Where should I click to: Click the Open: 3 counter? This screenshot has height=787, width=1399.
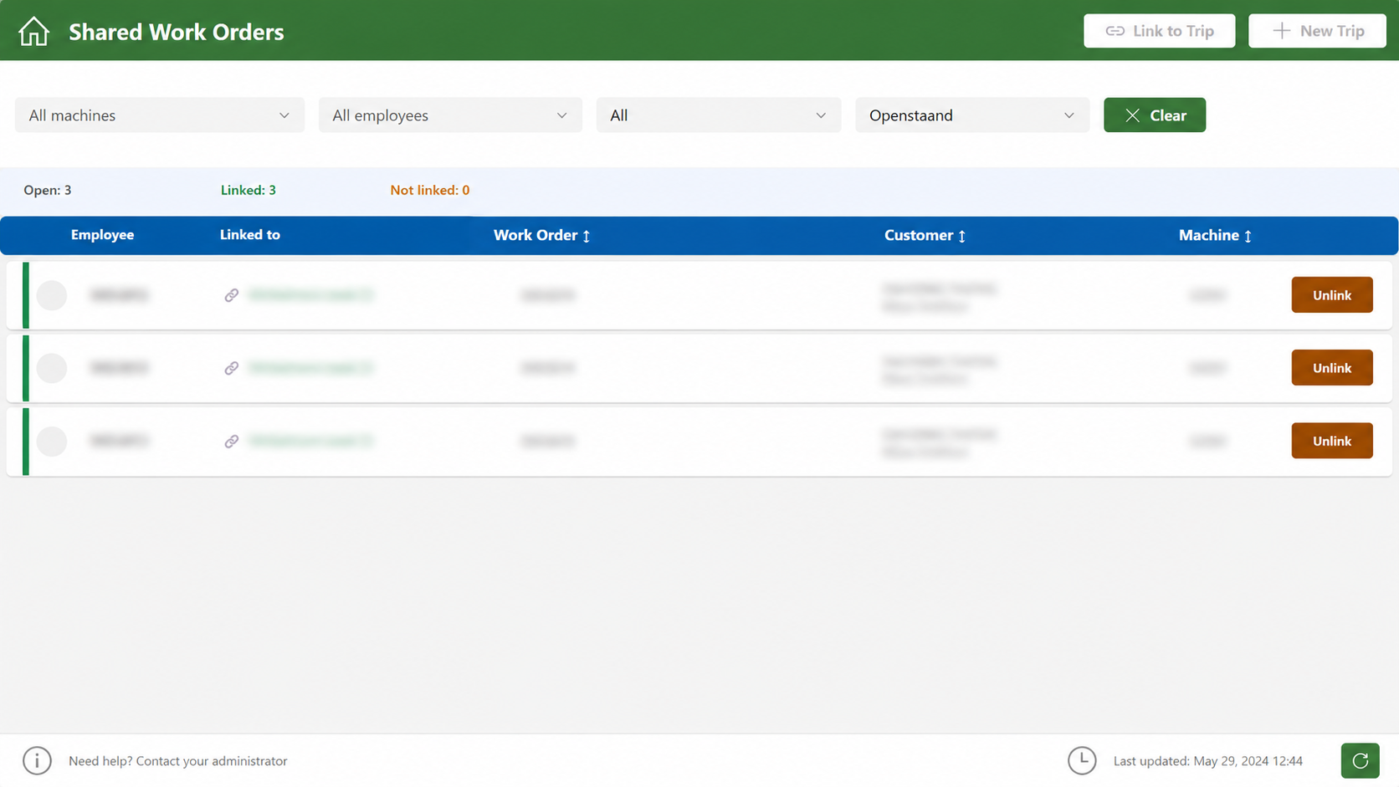(x=48, y=190)
